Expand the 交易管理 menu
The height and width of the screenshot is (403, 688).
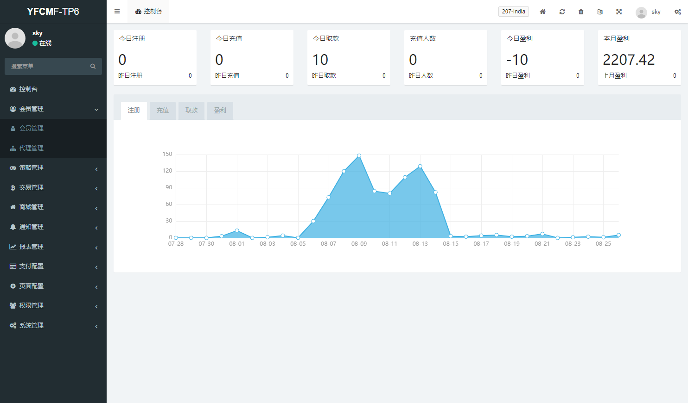(x=53, y=187)
